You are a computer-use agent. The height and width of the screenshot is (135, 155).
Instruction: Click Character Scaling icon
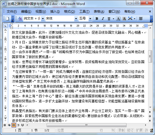[130, 18]
